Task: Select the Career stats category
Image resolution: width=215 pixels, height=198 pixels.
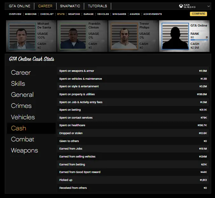Action: click(21, 72)
